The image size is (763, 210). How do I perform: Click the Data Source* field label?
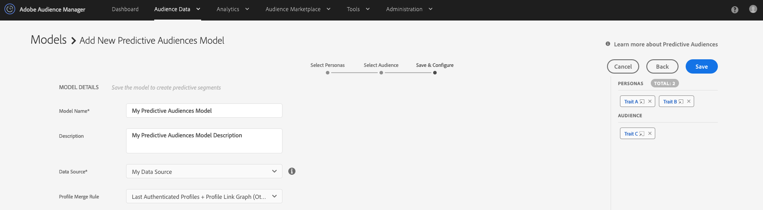tap(73, 172)
